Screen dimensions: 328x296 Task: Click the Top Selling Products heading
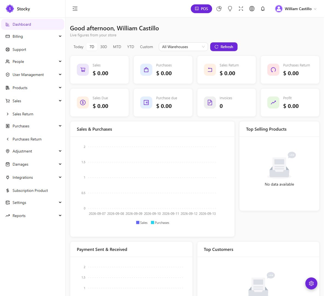click(266, 129)
